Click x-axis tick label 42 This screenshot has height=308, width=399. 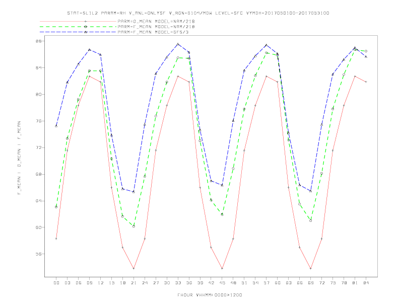[x=211, y=283]
